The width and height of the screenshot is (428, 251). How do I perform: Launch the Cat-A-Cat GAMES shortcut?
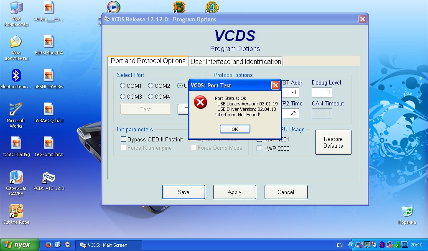click(16, 183)
